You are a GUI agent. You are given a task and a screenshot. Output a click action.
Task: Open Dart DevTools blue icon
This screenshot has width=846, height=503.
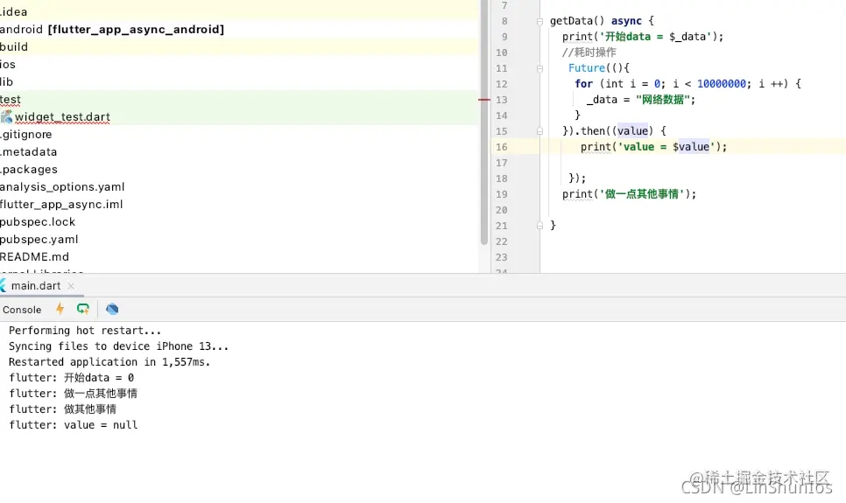tap(112, 309)
